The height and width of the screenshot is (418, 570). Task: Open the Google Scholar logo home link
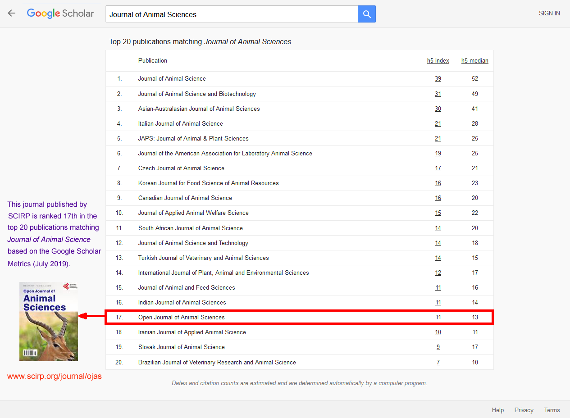[x=60, y=14]
